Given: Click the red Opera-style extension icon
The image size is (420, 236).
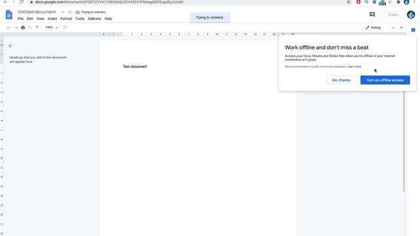Looking at the screenshot, I should [x=358, y=2].
